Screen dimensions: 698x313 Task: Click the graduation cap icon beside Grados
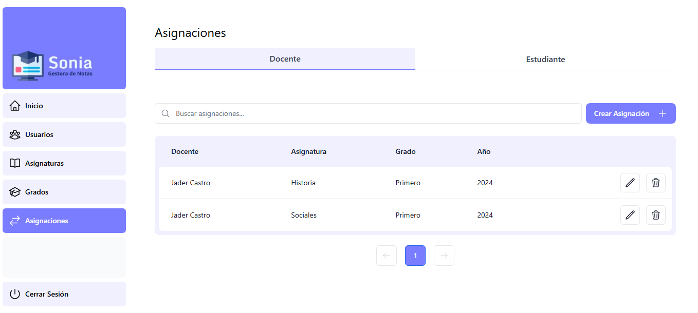[15, 192]
